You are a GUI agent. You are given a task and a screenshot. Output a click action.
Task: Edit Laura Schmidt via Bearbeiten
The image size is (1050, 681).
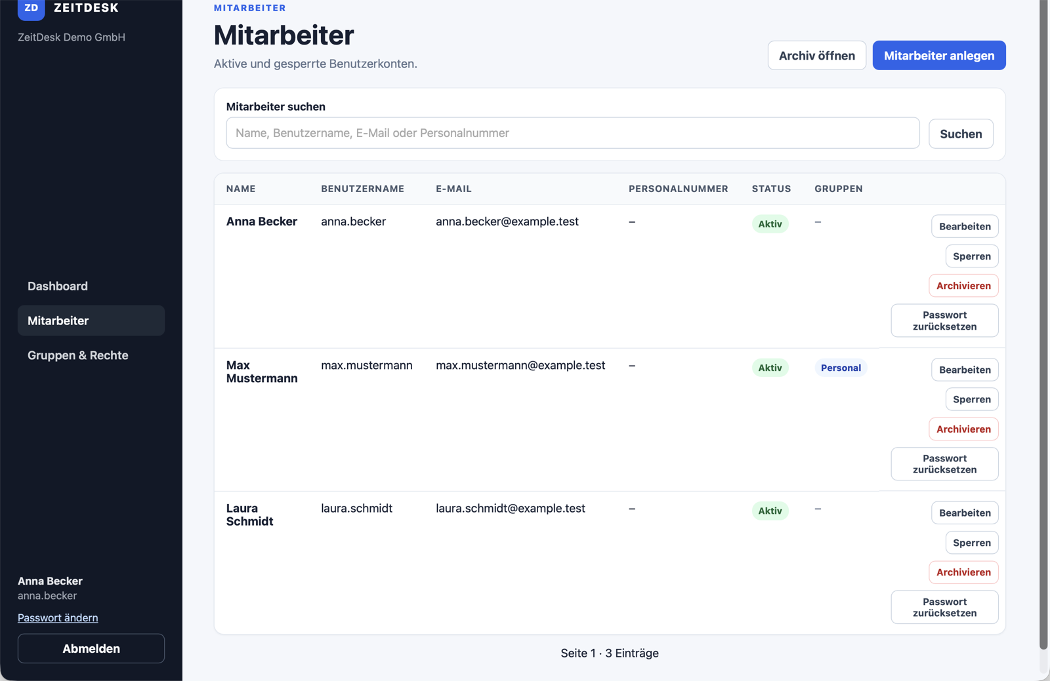coord(965,513)
